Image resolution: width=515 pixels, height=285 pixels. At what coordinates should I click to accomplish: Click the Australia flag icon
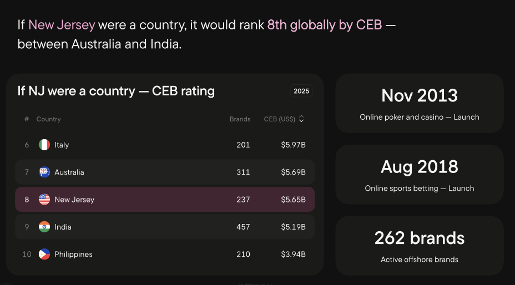tap(44, 172)
